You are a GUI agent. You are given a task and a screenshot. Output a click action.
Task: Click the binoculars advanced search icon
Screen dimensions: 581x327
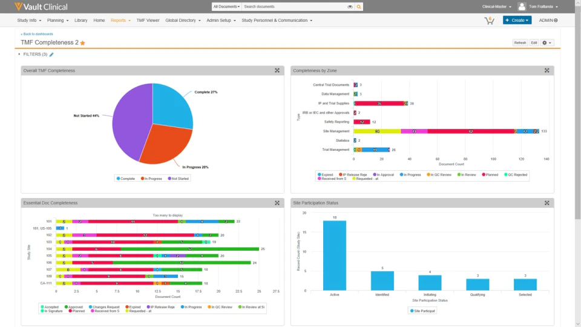click(x=350, y=7)
